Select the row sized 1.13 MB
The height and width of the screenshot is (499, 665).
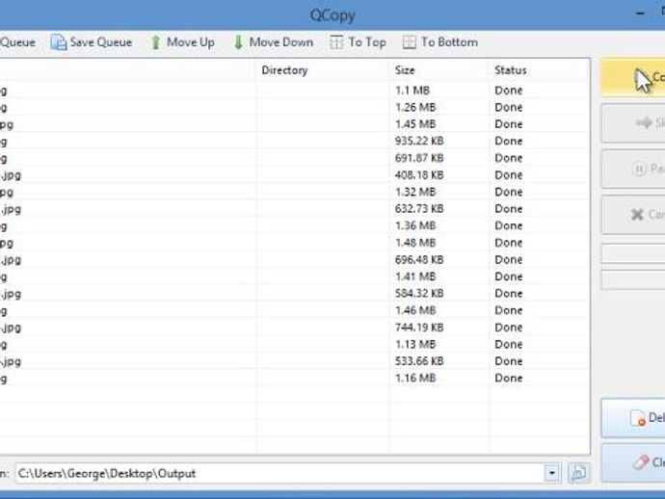295,345
